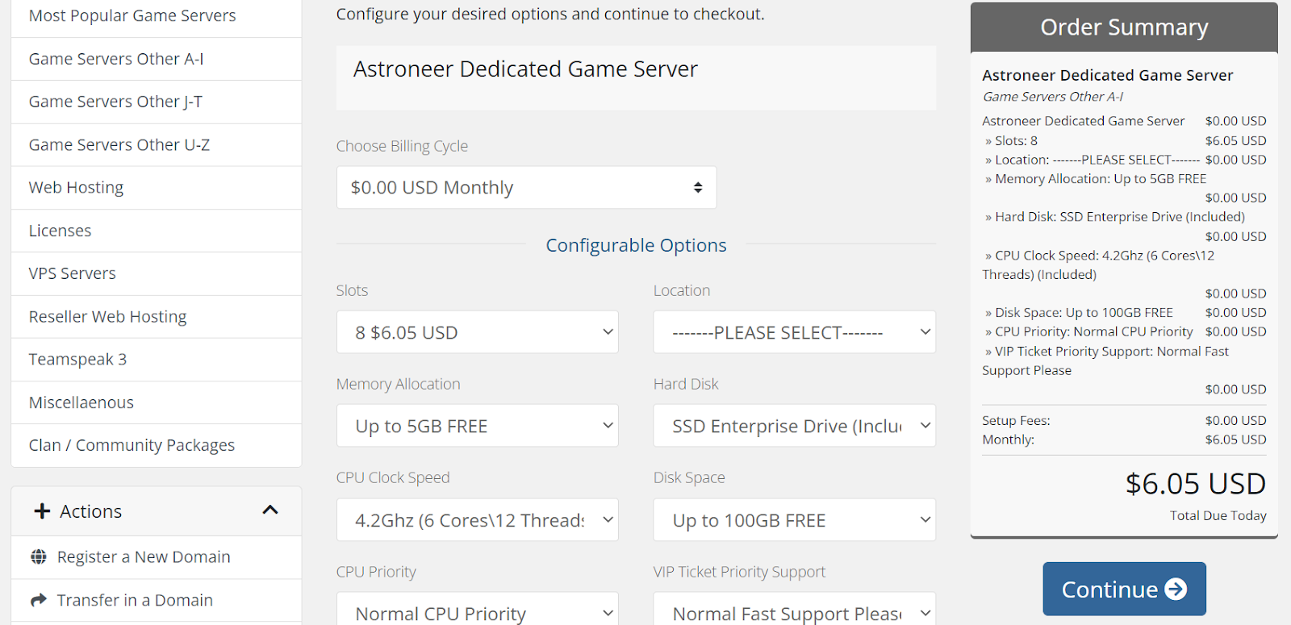Viewport: 1291px width, 625px height.
Task: Click the arrow icon beside Transfer in a Domain
Action: 38,600
